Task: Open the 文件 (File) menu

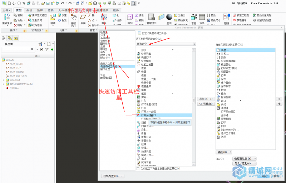Action: tap(6, 10)
